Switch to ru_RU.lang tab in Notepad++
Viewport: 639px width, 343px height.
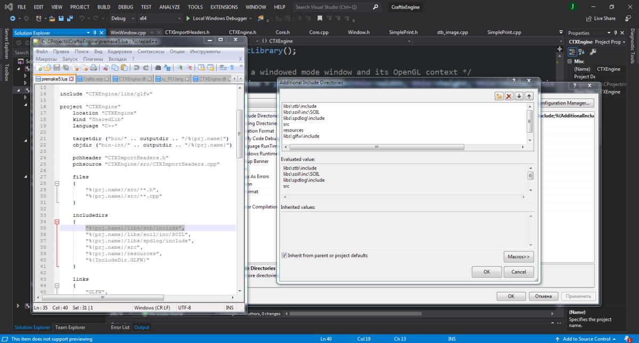(172, 79)
